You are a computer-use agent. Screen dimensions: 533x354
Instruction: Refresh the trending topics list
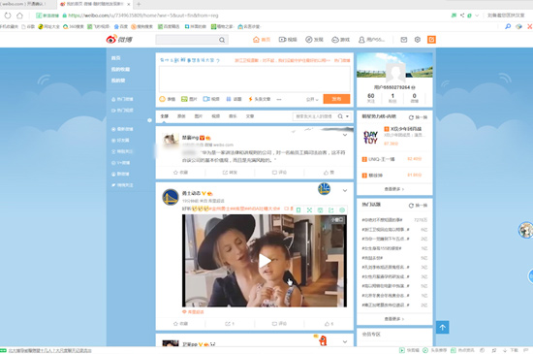(x=418, y=206)
